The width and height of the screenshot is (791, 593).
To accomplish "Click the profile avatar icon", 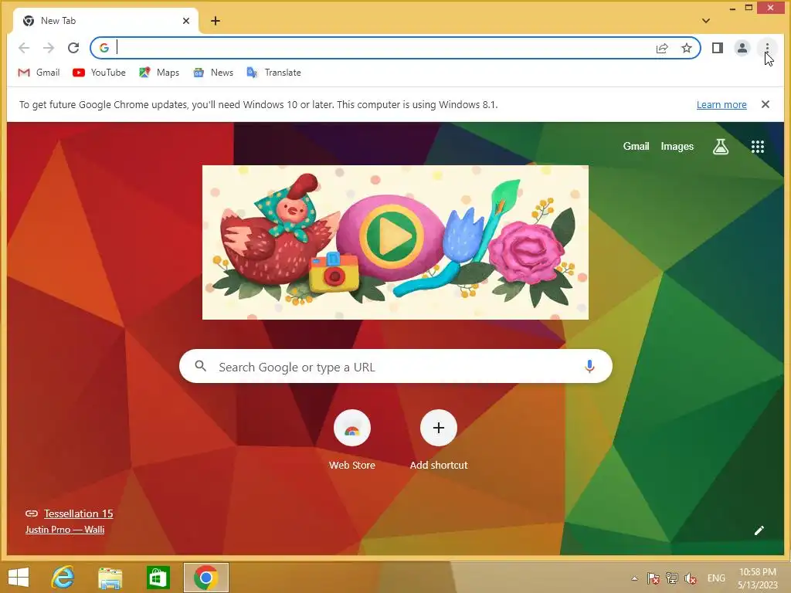I will tap(742, 48).
